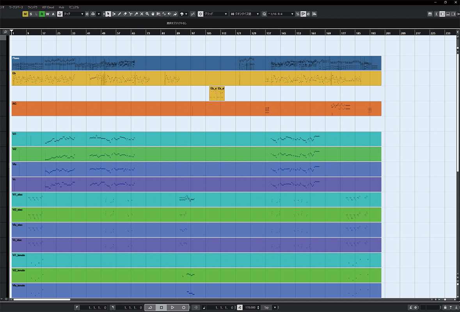Image resolution: width=460 pixels, height=312 pixels.
Task: Toggle iterative quantize button
Action: pyautogui.click(x=297, y=14)
